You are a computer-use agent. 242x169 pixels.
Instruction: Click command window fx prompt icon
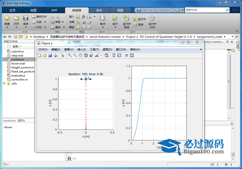(69, 159)
